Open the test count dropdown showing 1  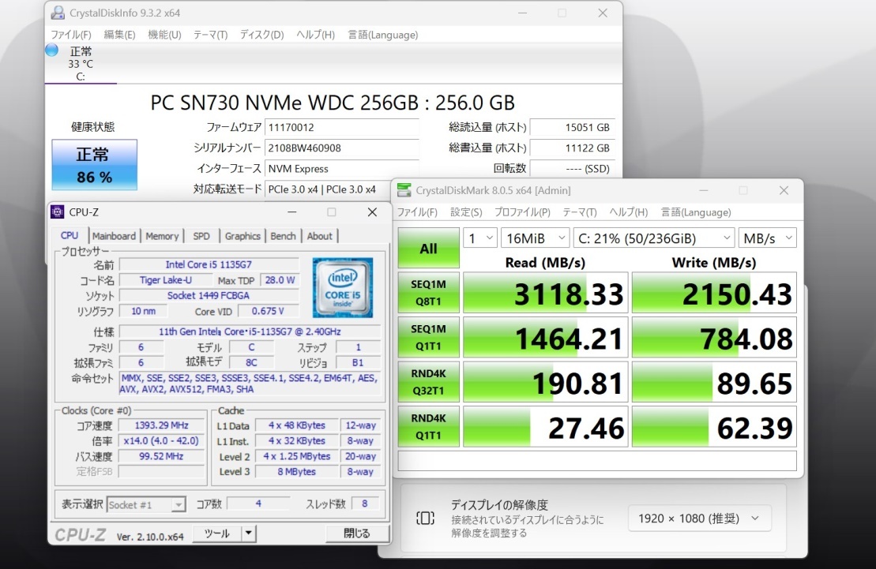pos(480,238)
